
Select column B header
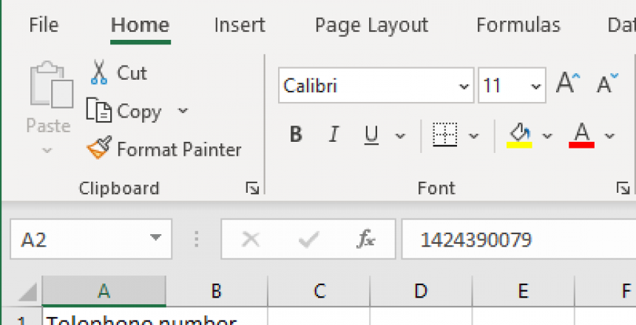217,291
